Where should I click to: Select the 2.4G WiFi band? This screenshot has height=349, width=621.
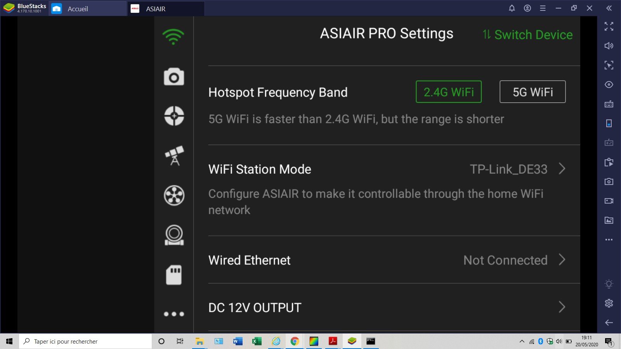pyautogui.click(x=448, y=92)
